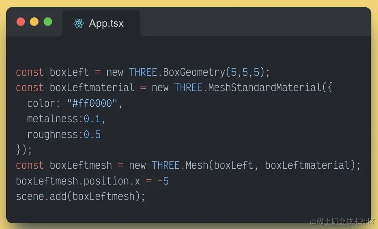Click the position.x assignment value -5
Viewport: 378px width, 229px height.
(163, 181)
